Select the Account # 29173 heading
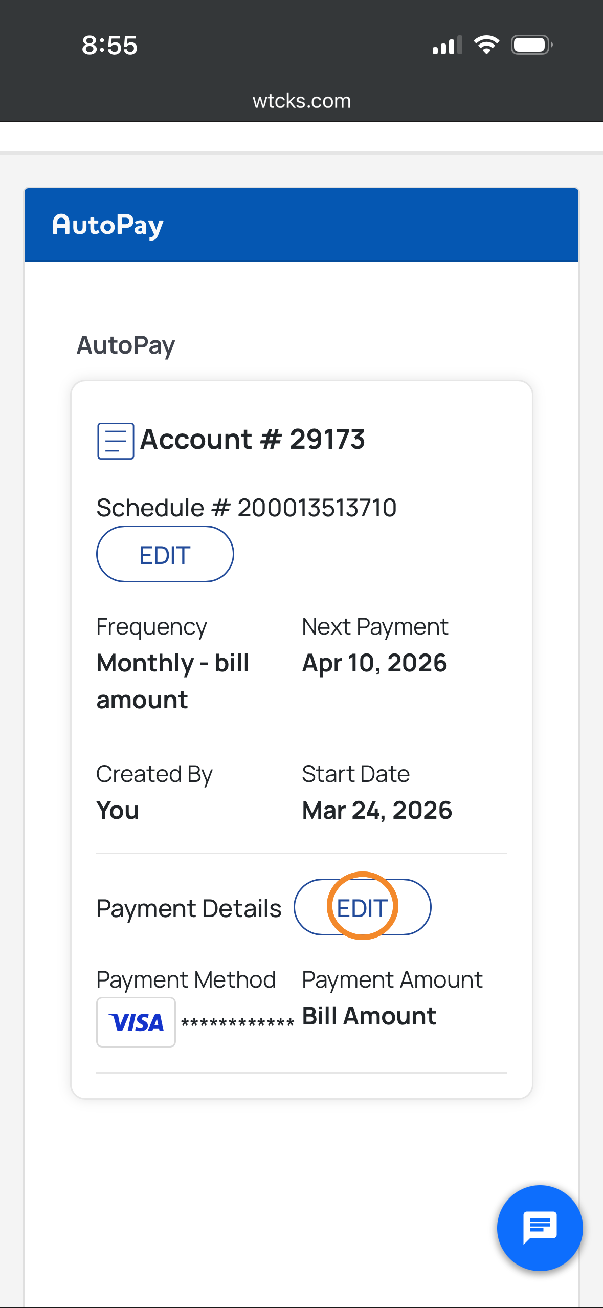 [x=252, y=439]
